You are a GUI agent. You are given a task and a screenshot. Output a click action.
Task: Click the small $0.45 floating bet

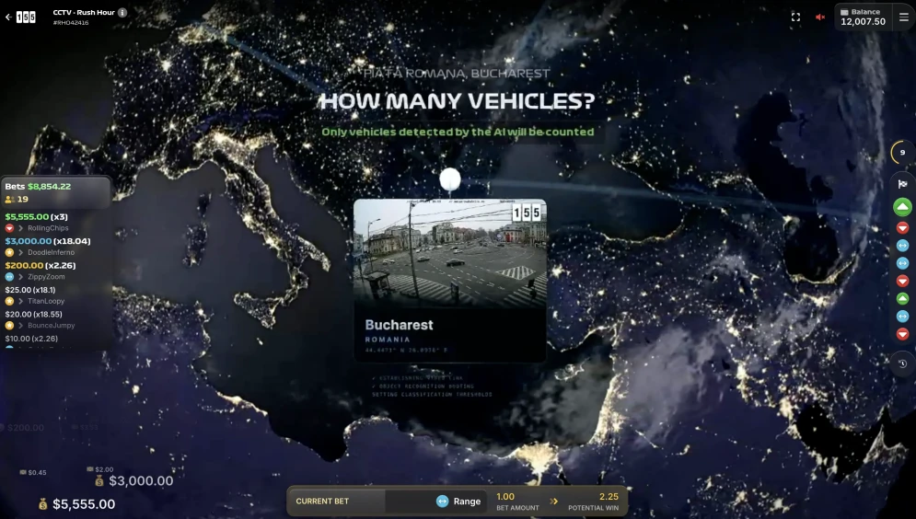click(x=33, y=472)
